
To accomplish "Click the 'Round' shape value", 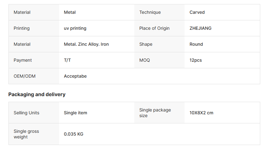I will [x=196, y=44].
